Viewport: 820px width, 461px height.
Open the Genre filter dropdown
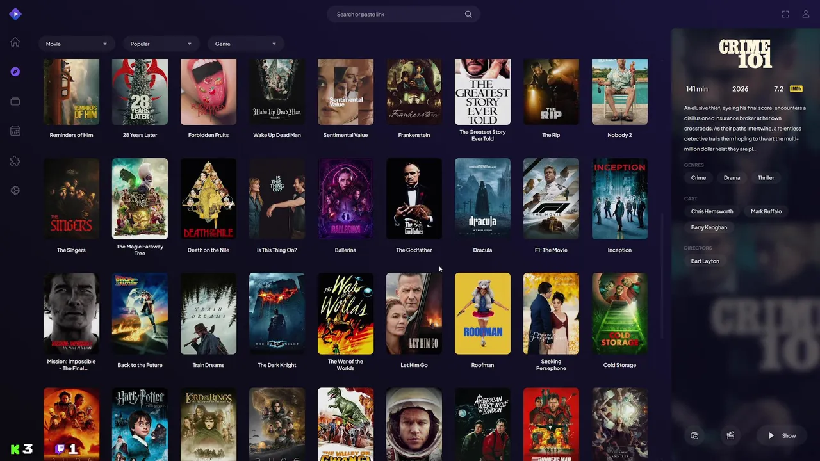(x=245, y=44)
